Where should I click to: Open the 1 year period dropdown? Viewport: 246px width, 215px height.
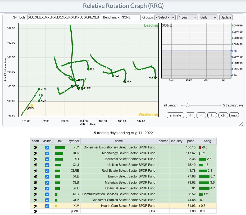tap(188, 17)
